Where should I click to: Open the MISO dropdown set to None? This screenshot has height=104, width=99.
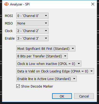click(32, 23)
